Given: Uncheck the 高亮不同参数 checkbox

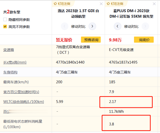Looking at the screenshot, I should (5, 26).
